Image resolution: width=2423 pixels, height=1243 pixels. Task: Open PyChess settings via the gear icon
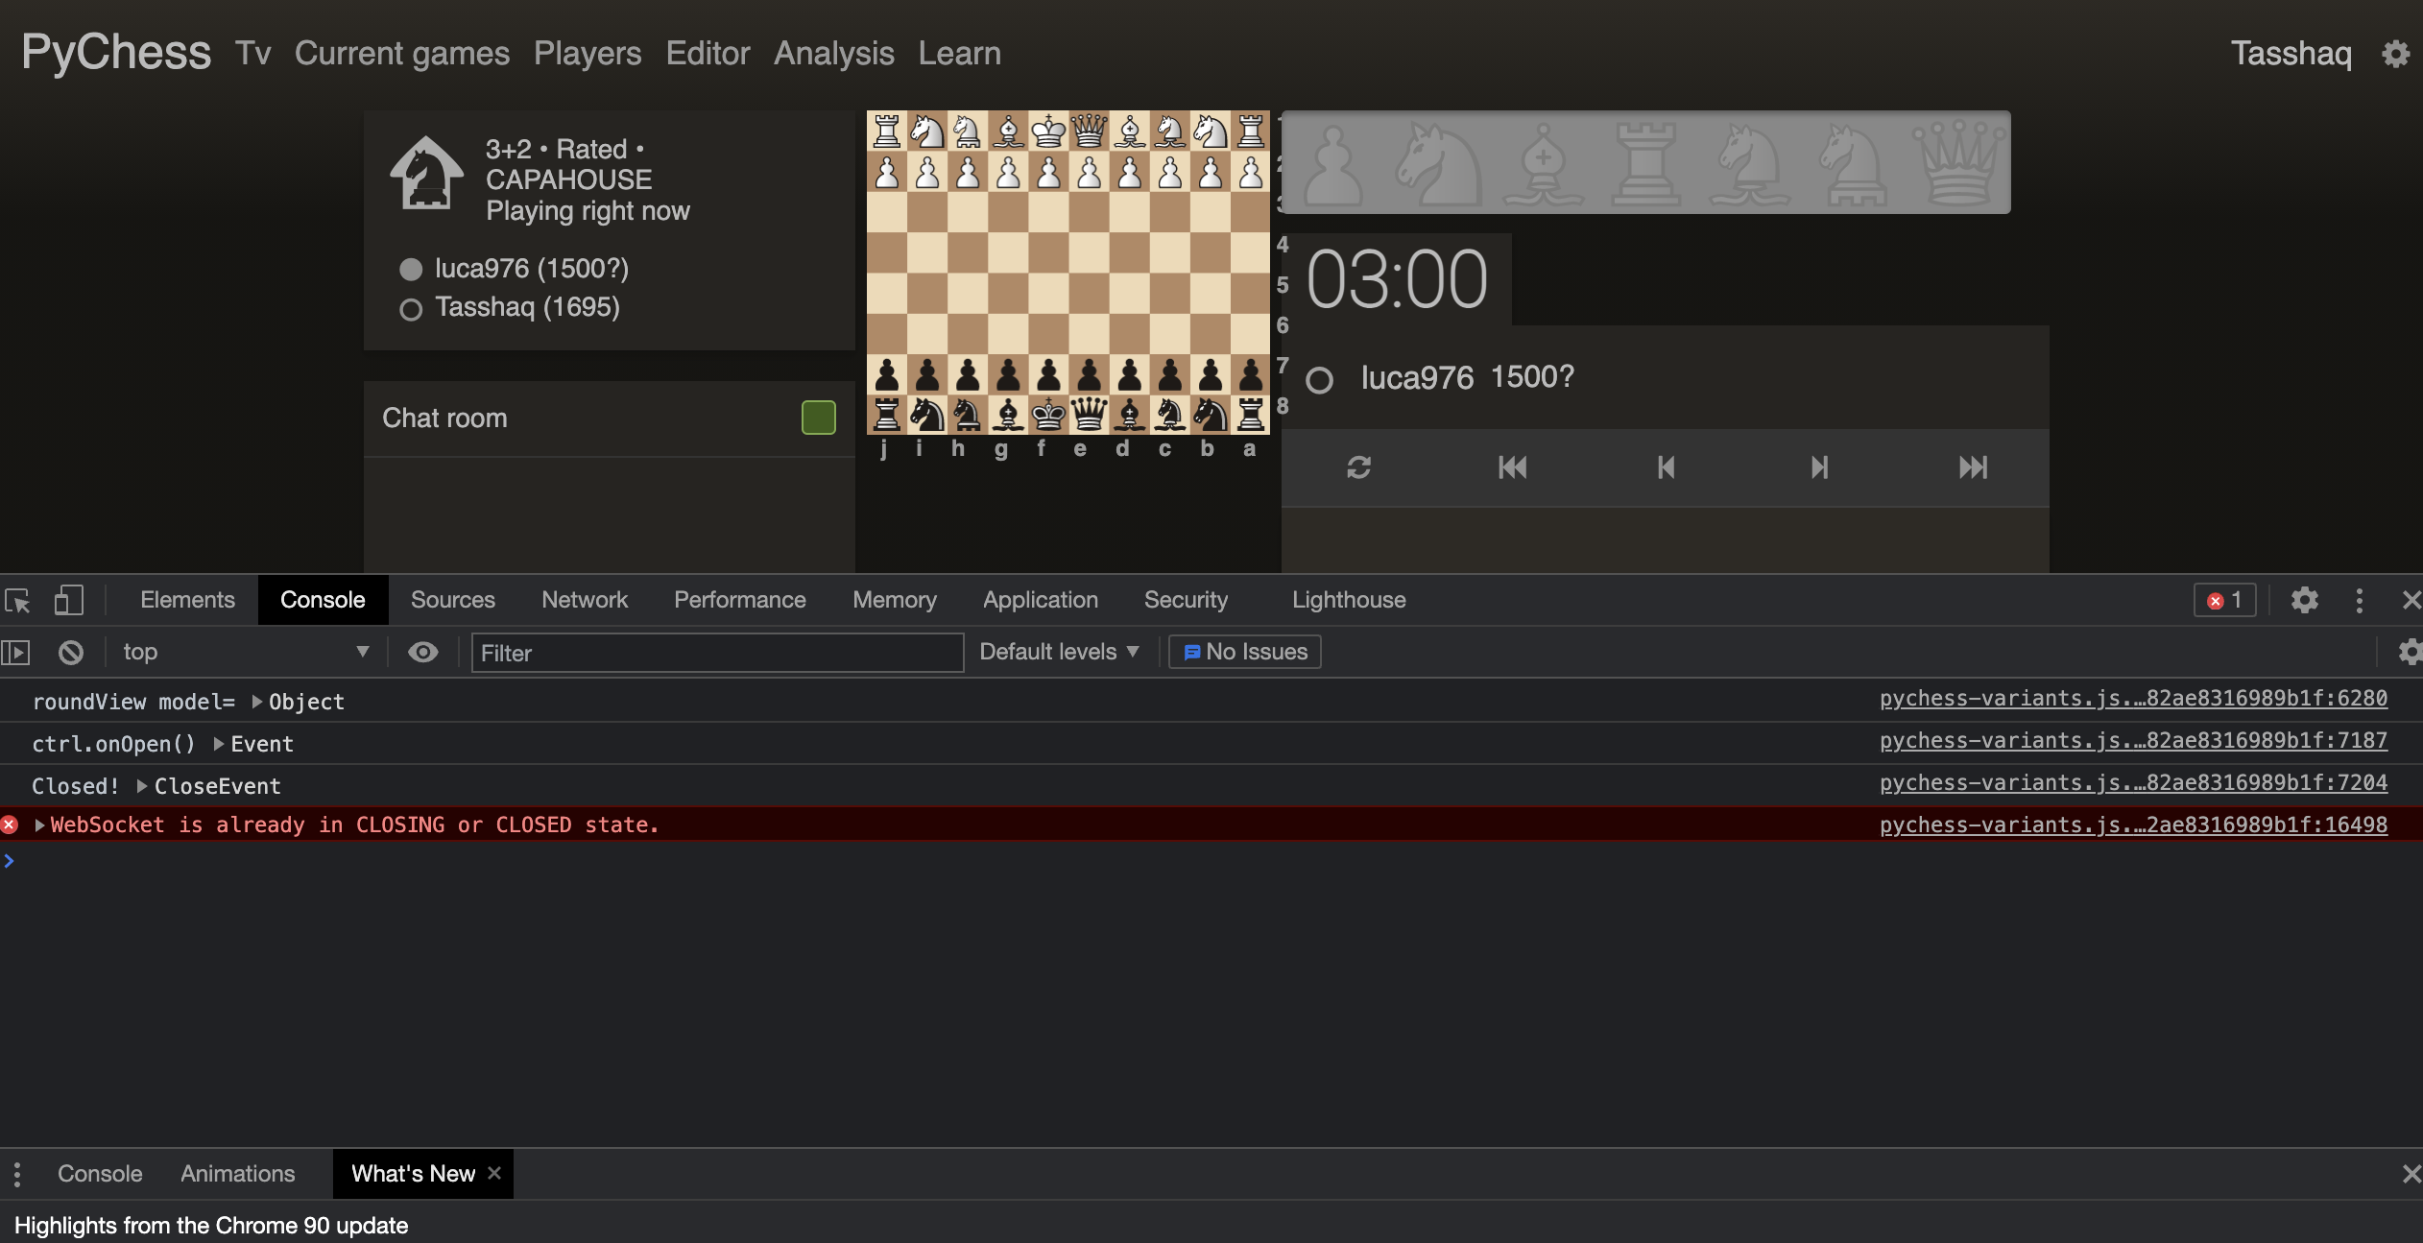(x=2397, y=53)
